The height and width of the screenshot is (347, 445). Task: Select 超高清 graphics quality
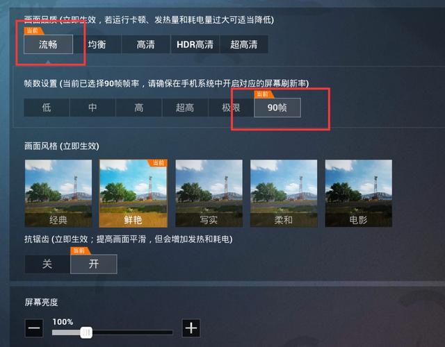[x=244, y=44]
